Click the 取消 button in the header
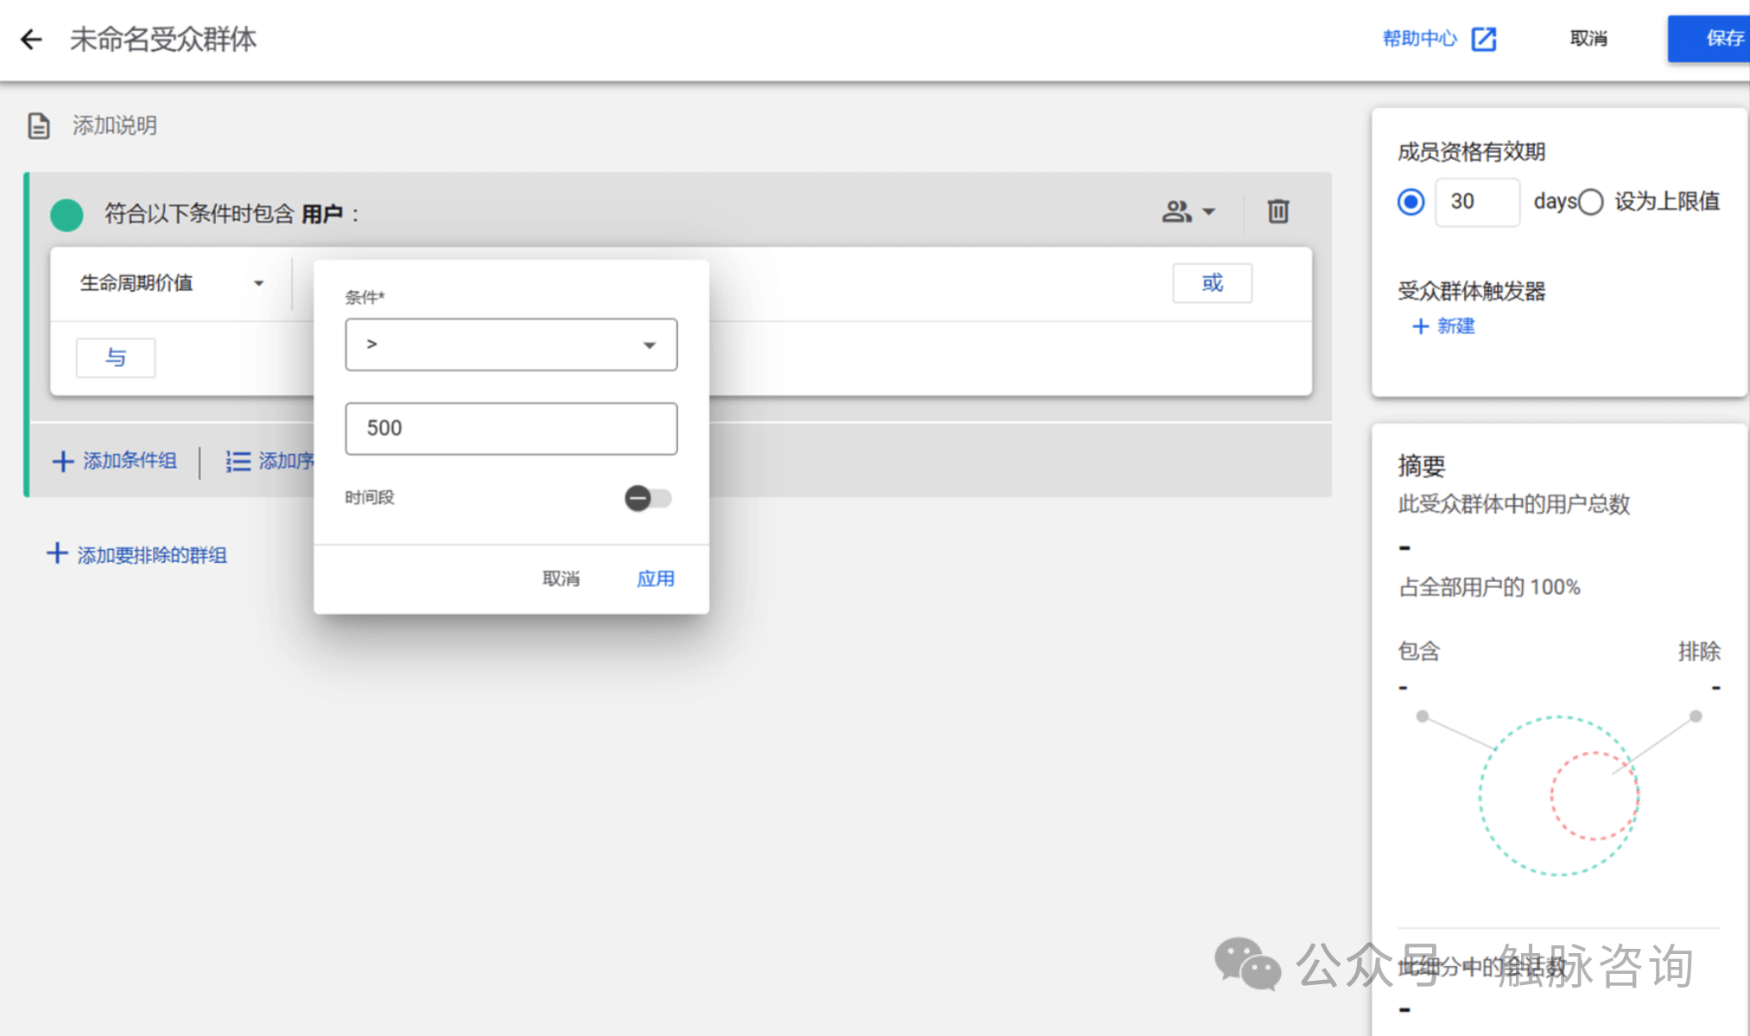The width and height of the screenshot is (1750, 1036). click(1588, 39)
